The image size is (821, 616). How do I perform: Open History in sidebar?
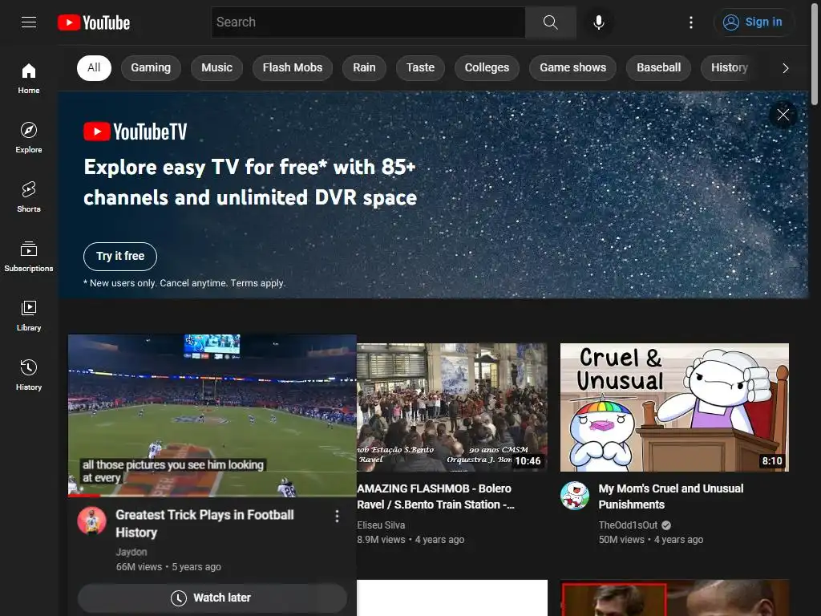point(29,375)
